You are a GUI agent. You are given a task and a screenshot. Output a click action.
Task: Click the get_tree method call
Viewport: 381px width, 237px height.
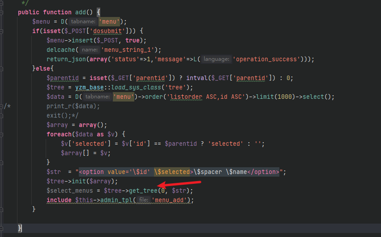143,190
